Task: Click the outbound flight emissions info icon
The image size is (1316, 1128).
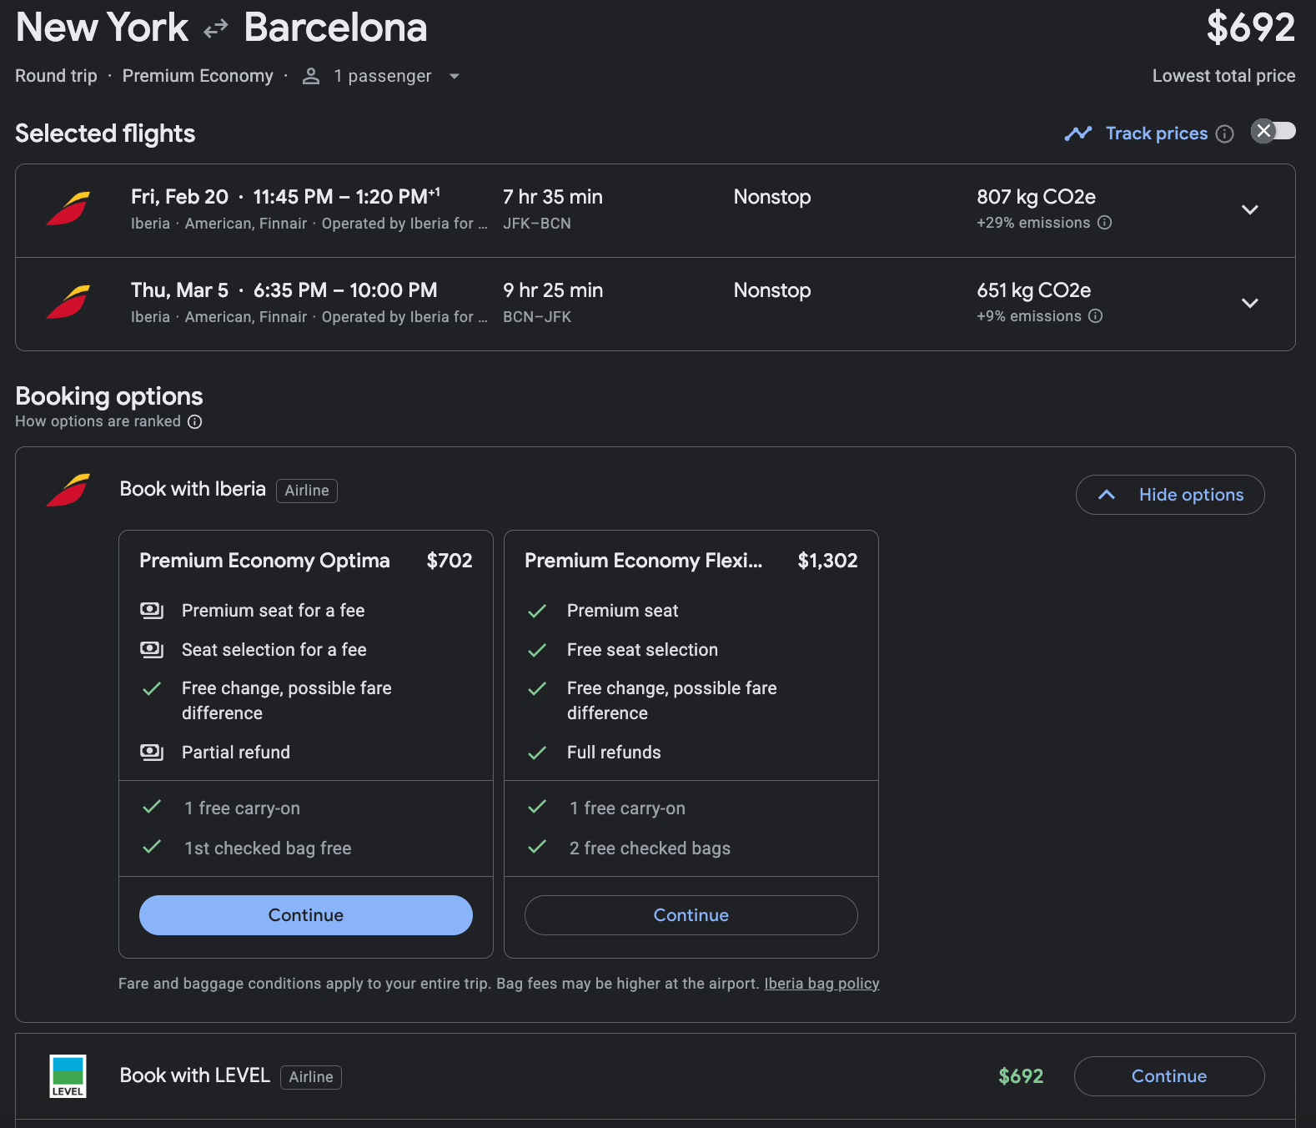Action: 1104,223
